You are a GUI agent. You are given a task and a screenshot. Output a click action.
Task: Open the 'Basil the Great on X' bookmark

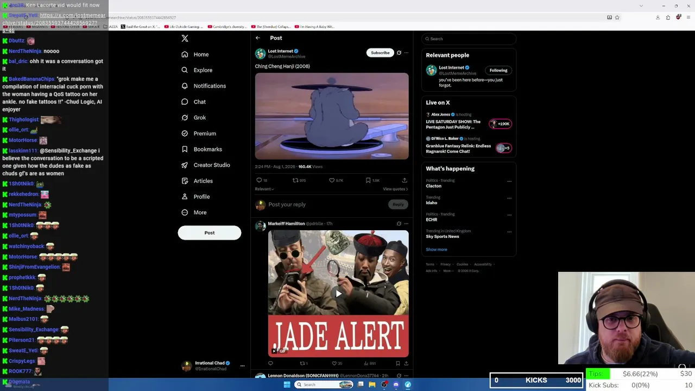pyautogui.click(x=140, y=27)
